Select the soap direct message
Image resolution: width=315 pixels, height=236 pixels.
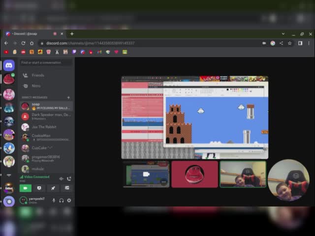click(46, 106)
